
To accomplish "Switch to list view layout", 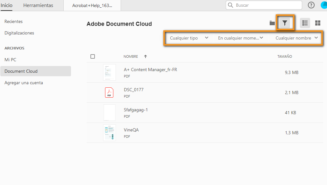I will tap(305, 23).
